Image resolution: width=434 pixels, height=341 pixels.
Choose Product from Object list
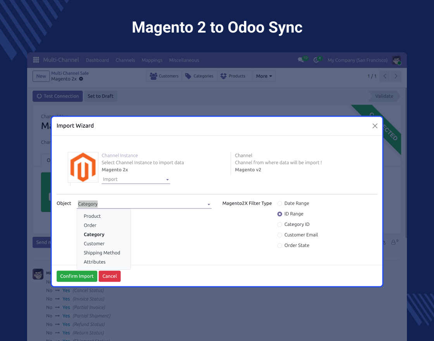[x=92, y=216]
